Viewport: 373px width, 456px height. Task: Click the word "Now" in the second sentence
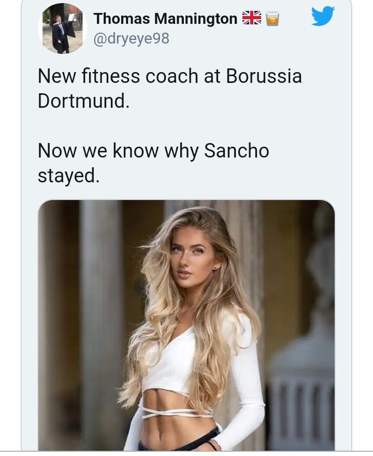[x=57, y=151]
